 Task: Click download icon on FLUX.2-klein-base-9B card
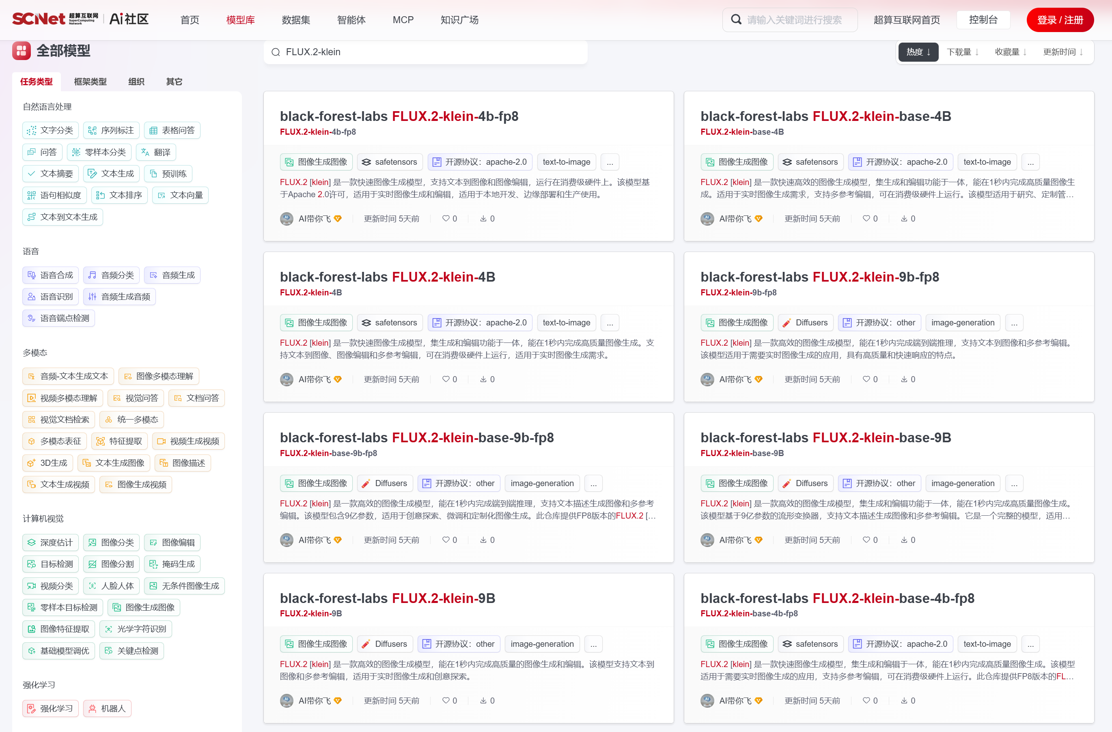pyautogui.click(x=904, y=540)
